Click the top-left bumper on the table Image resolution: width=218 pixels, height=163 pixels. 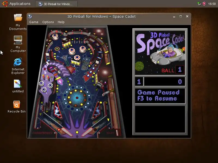coord(55,36)
